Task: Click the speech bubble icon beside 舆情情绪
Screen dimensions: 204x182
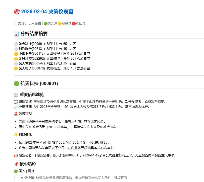Action: point(16,102)
